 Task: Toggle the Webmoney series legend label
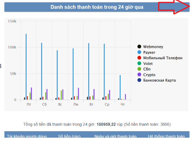click(x=153, y=47)
